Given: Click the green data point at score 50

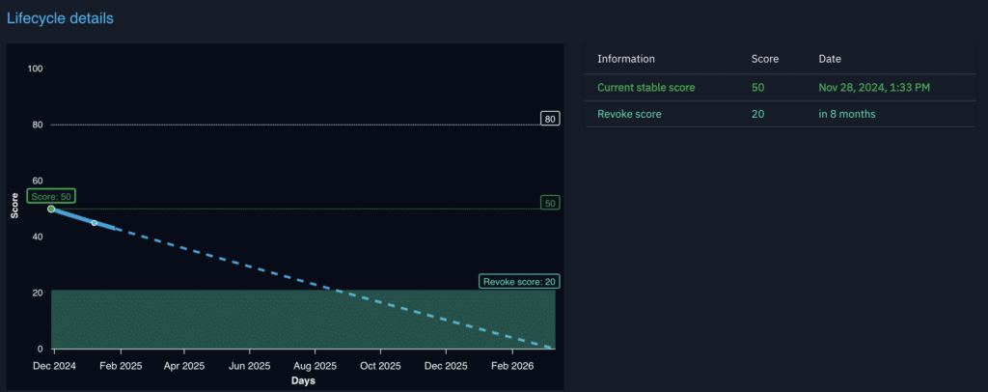Looking at the screenshot, I should pyautogui.click(x=51, y=209).
